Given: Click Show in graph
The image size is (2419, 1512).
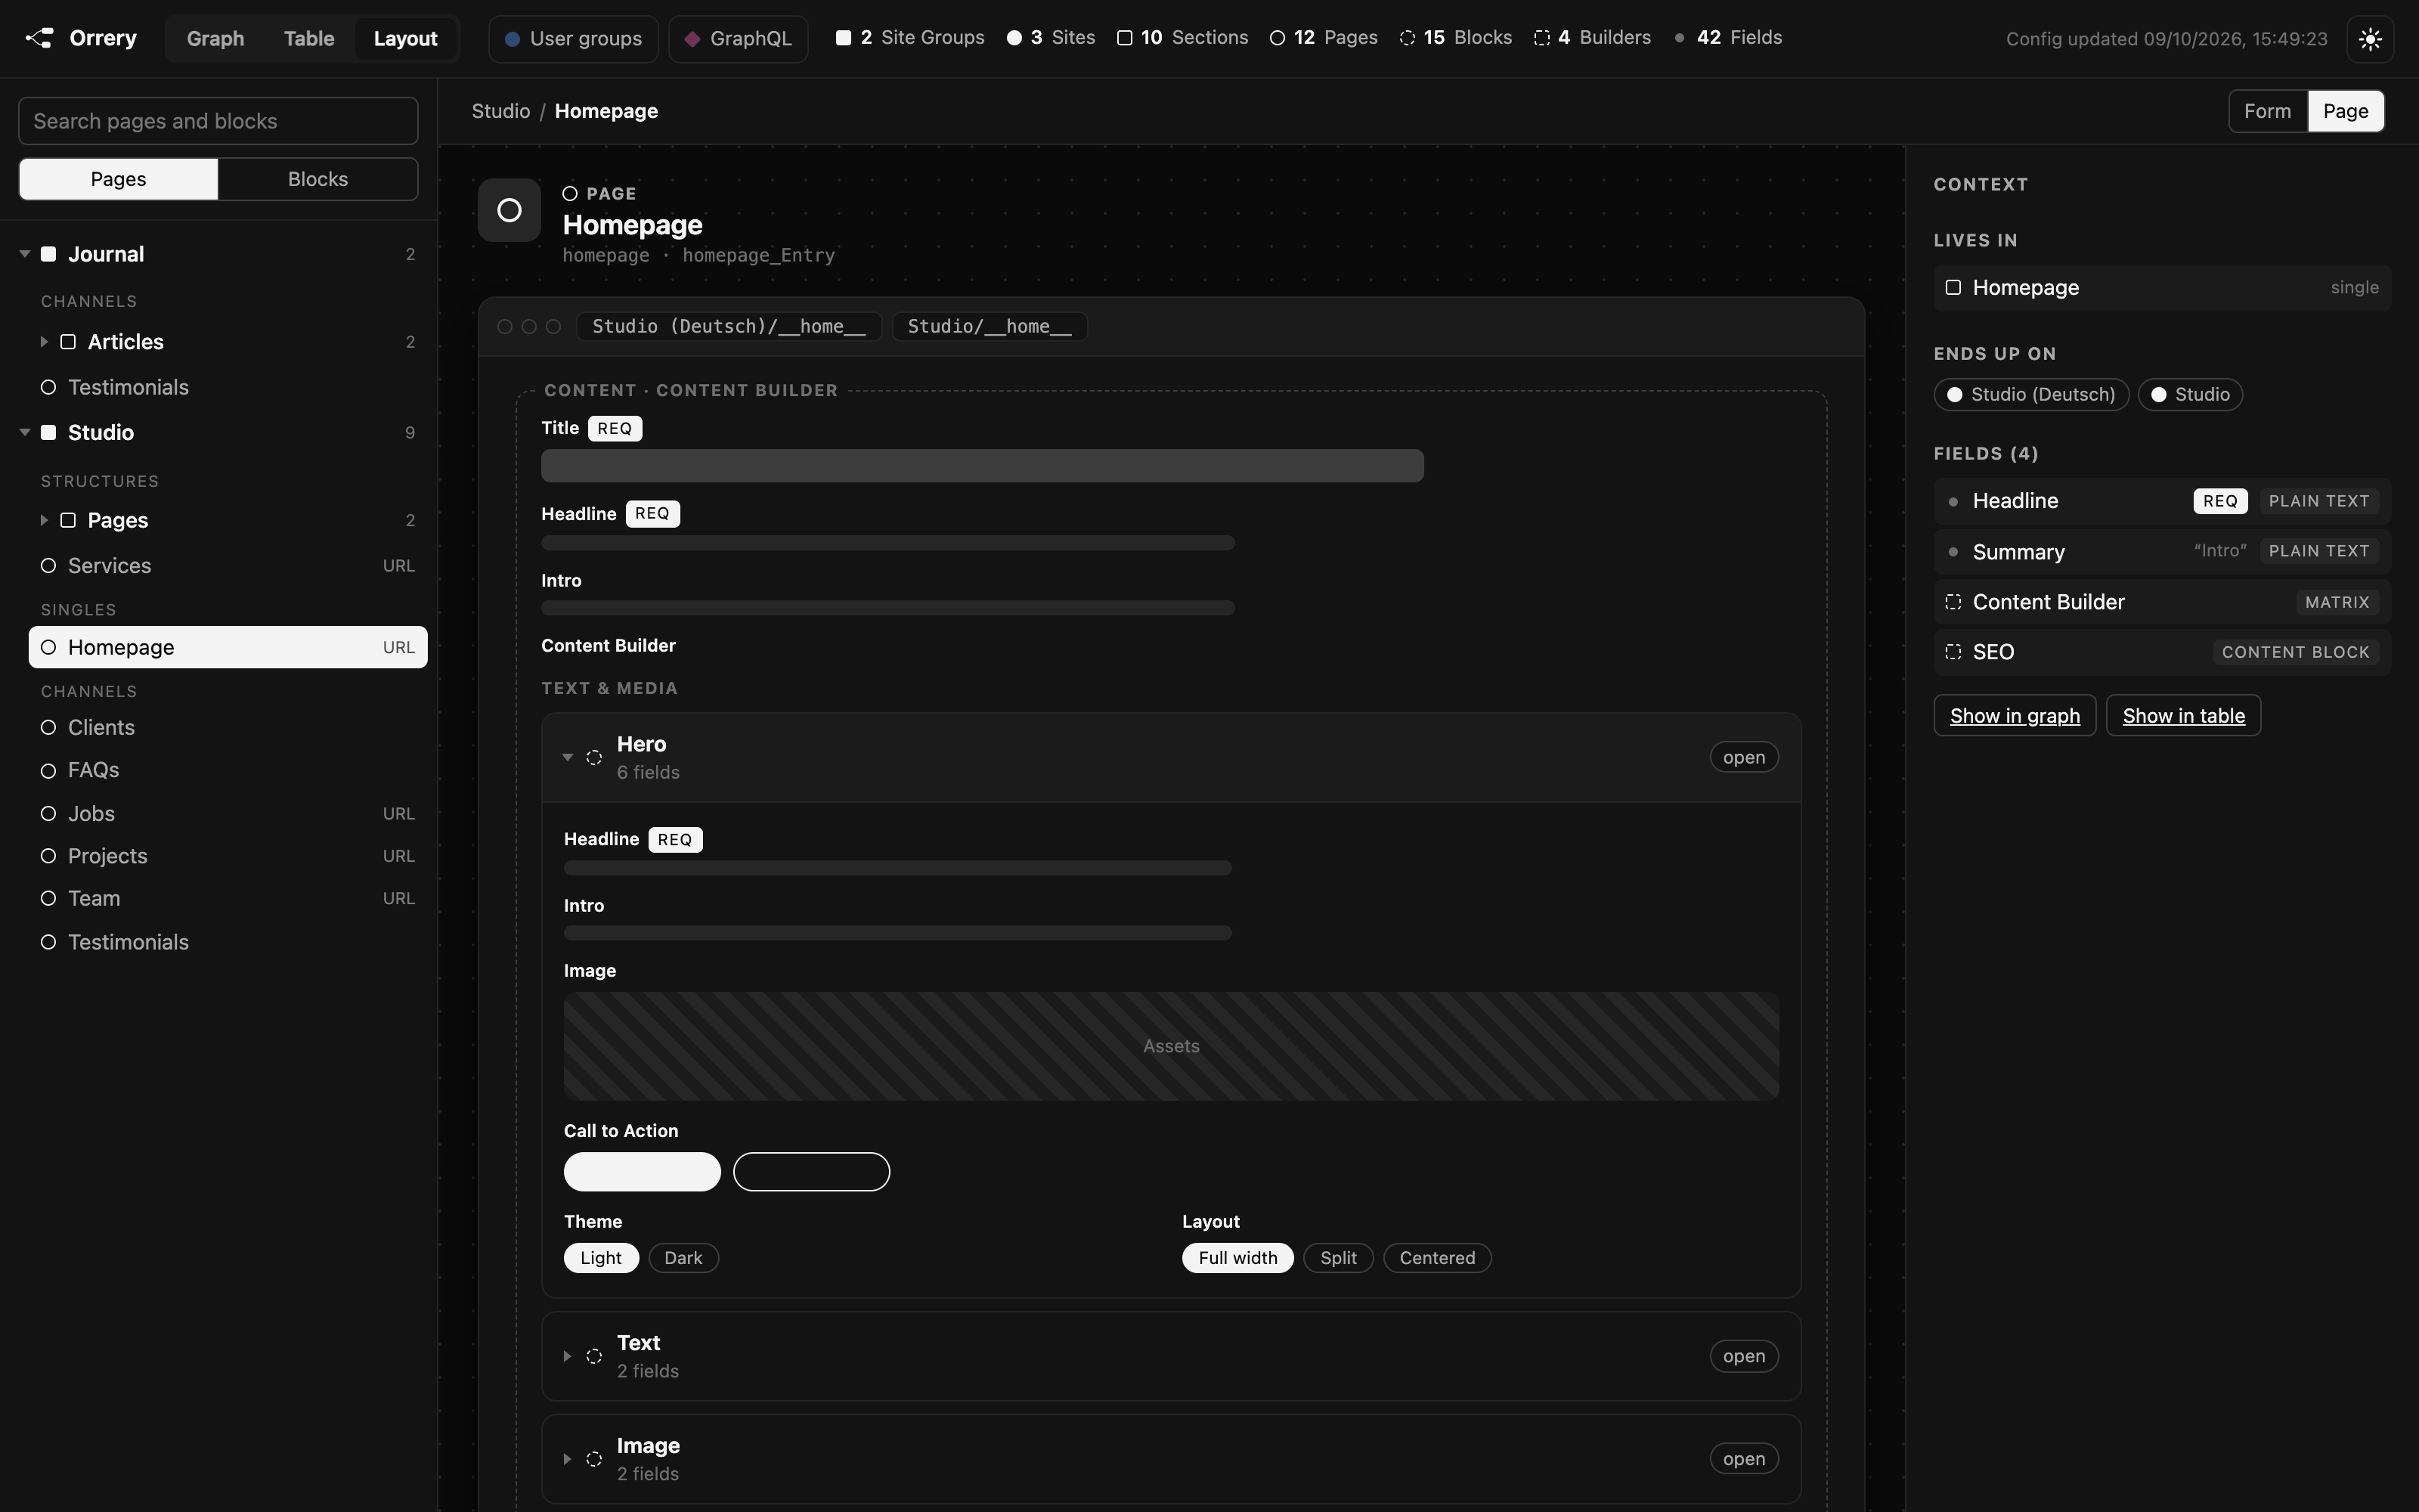Looking at the screenshot, I should pos(2014,716).
